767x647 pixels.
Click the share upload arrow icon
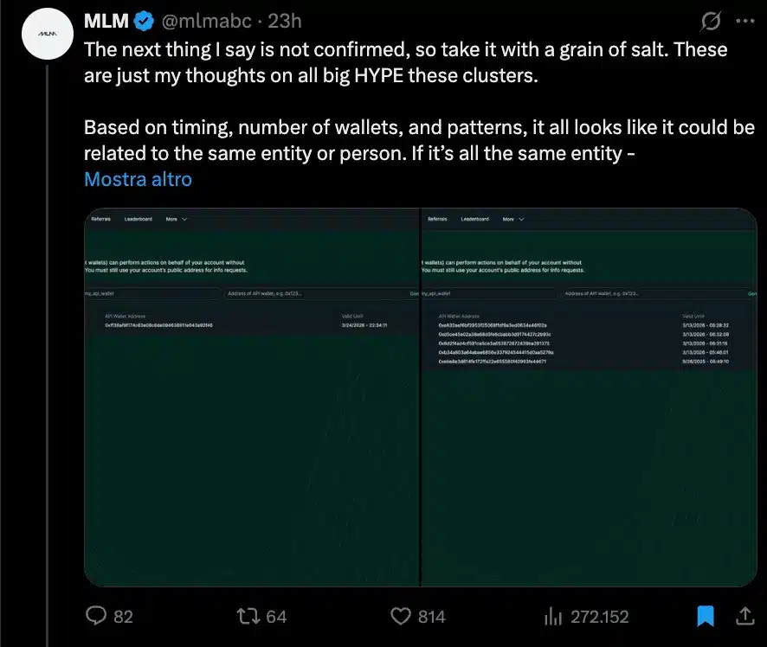744,616
